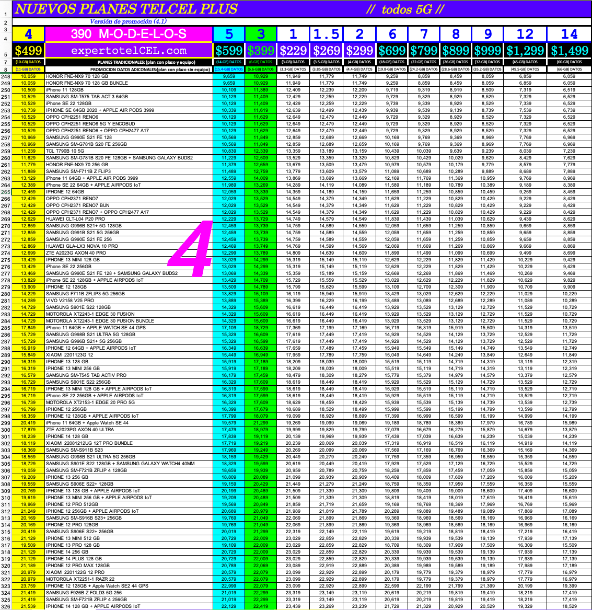592x610 pixels.
Task: Select row header 300
Action: pos(5,430)
